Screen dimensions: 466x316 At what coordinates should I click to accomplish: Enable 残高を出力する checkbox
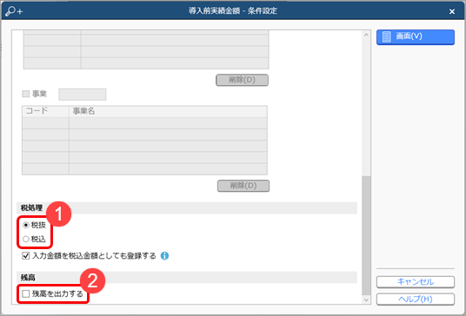tap(26, 293)
